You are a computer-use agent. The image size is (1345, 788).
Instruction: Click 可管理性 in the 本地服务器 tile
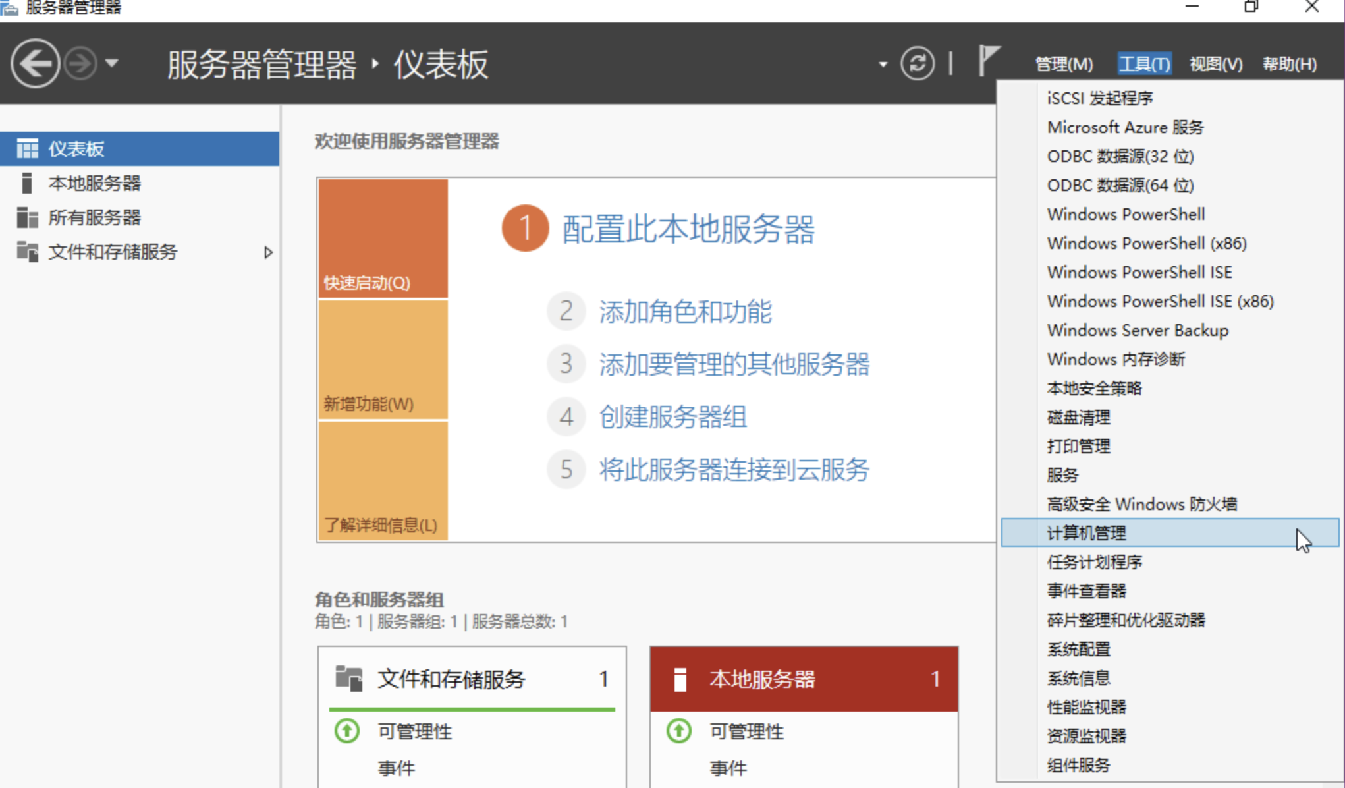[746, 731]
